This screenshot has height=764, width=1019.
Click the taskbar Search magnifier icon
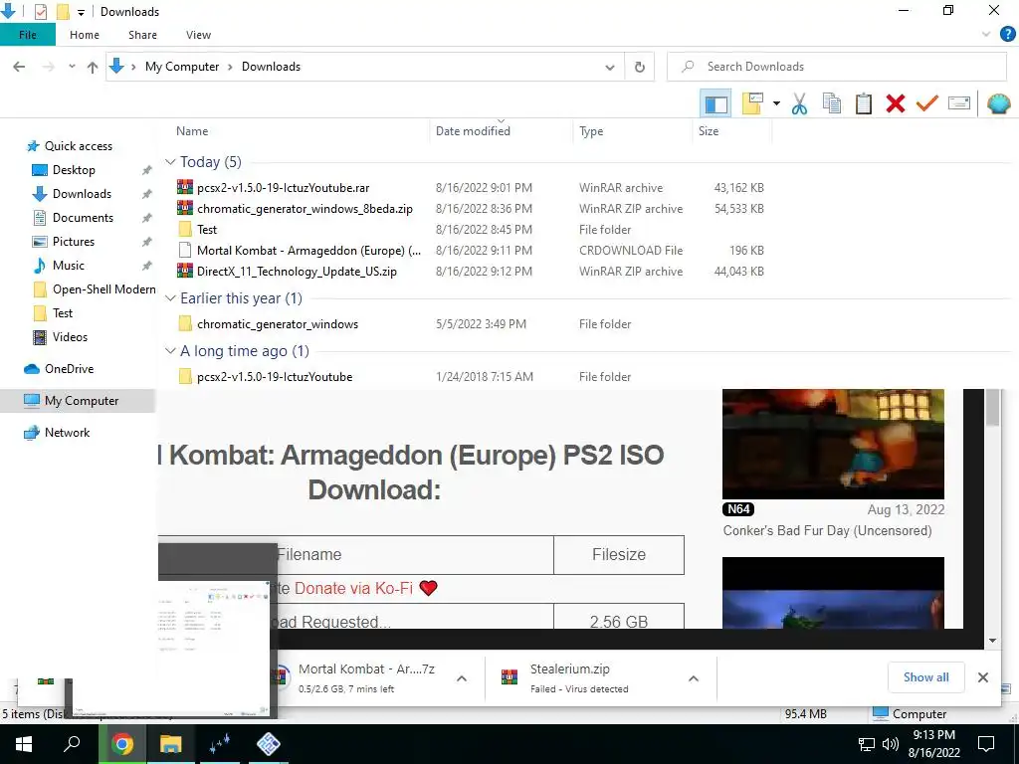[72, 744]
